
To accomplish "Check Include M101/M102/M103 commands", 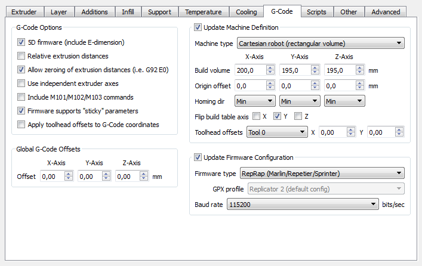I will tap(21, 97).
